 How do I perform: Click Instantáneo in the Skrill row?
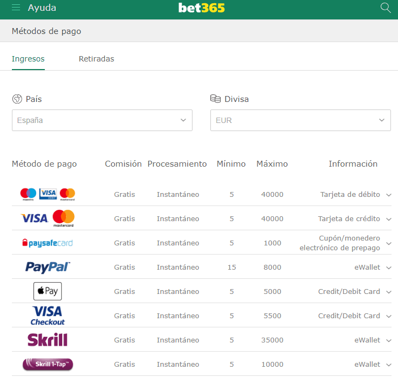(x=178, y=340)
